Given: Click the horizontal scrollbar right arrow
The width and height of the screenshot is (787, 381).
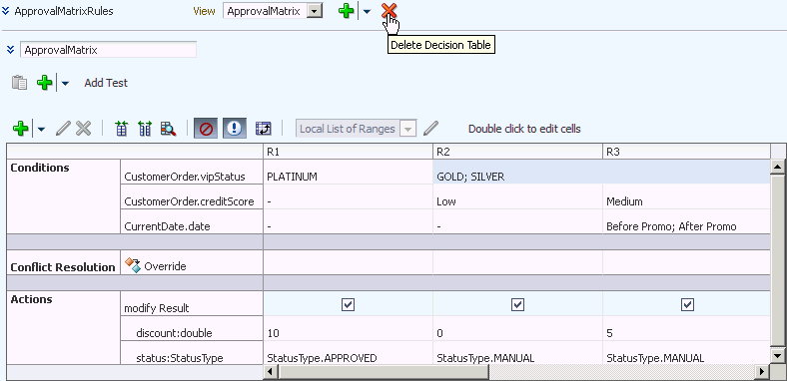Looking at the screenshot, I should coord(762,371).
